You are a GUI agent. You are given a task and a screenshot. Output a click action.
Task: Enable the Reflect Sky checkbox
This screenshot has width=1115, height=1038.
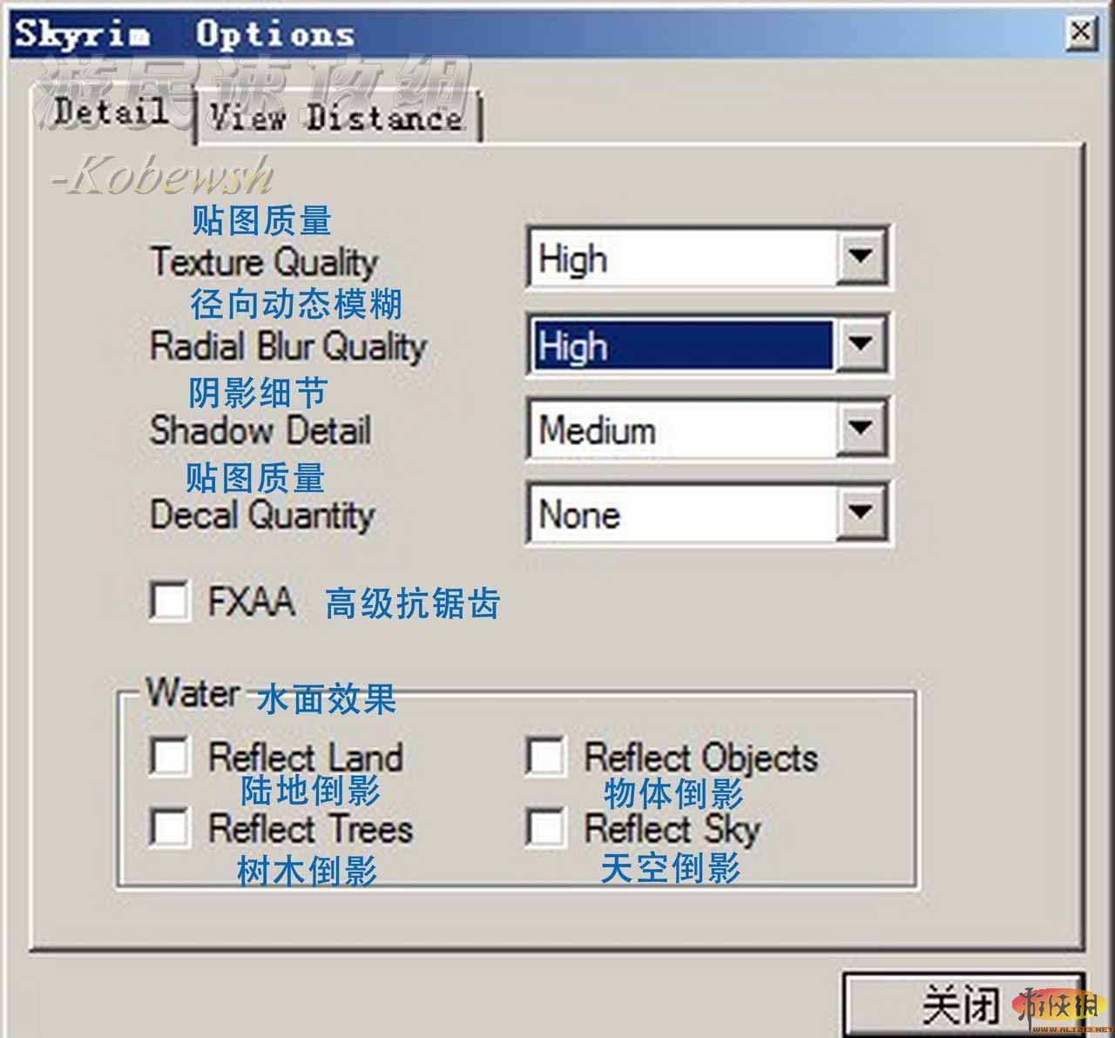[545, 826]
